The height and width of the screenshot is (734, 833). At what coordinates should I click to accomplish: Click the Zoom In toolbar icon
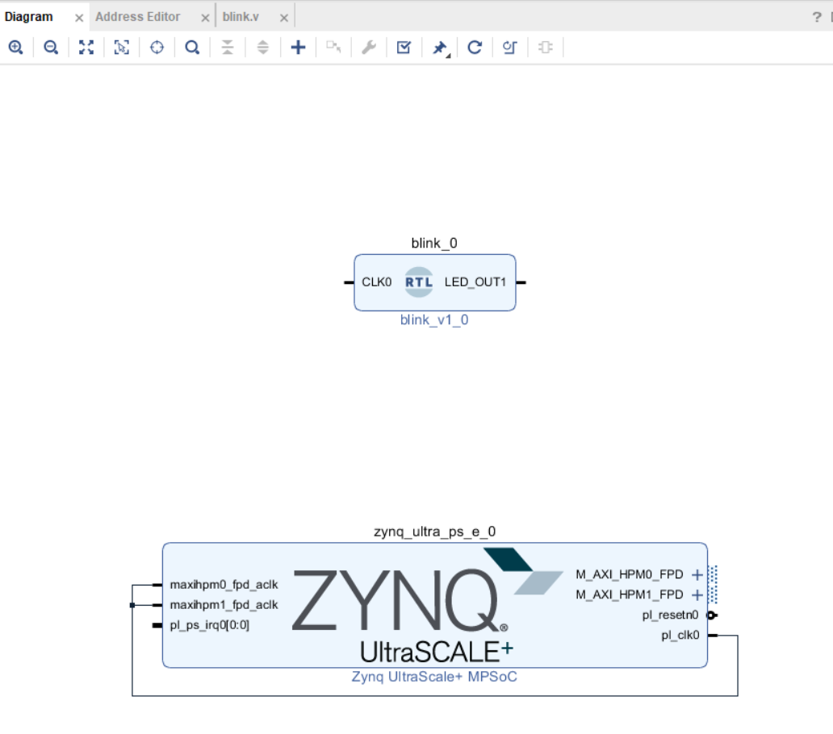click(x=16, y=48)
